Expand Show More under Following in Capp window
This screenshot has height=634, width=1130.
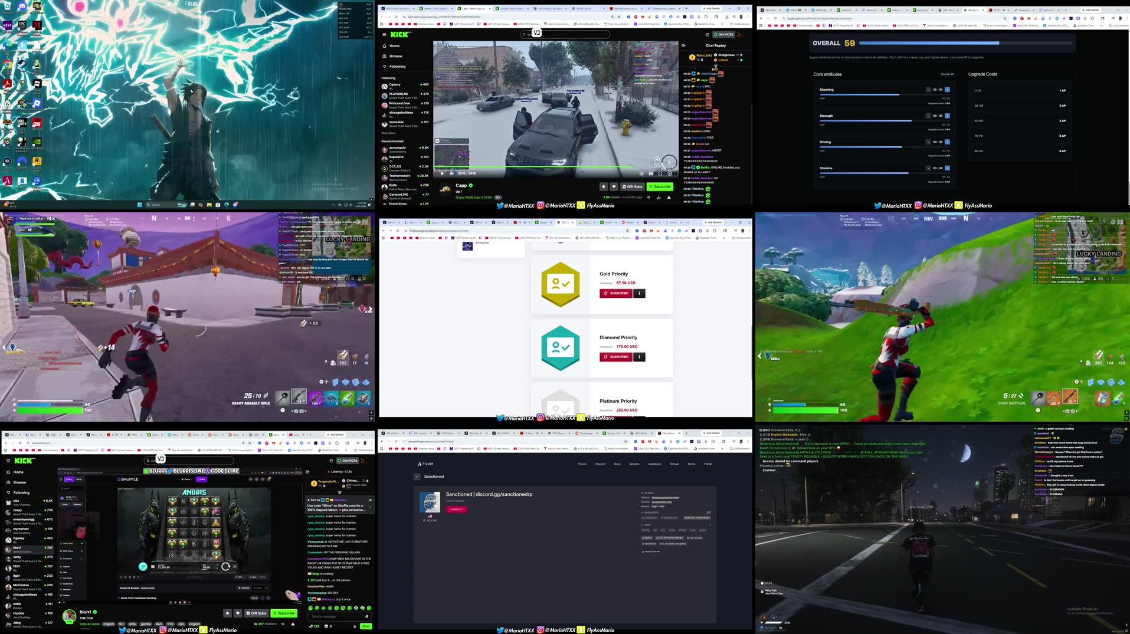click(x=388, y=133)
